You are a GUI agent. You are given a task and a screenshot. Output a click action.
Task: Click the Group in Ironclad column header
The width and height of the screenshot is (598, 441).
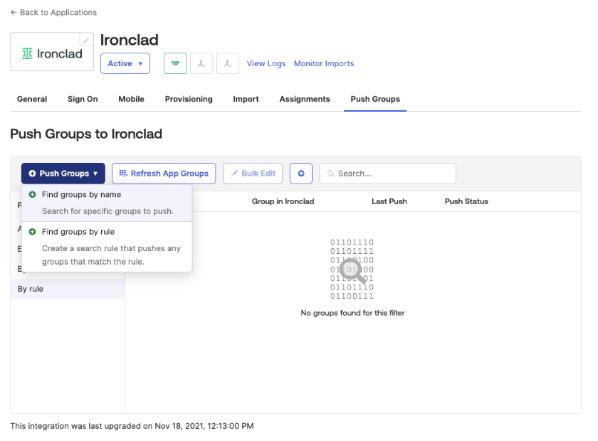(x=283, y=201)
